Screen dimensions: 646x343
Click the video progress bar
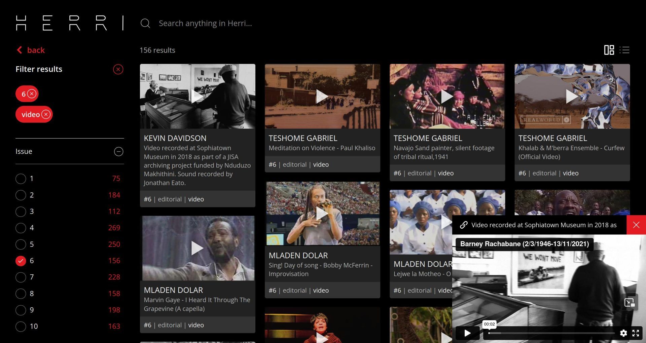(552, 333)
